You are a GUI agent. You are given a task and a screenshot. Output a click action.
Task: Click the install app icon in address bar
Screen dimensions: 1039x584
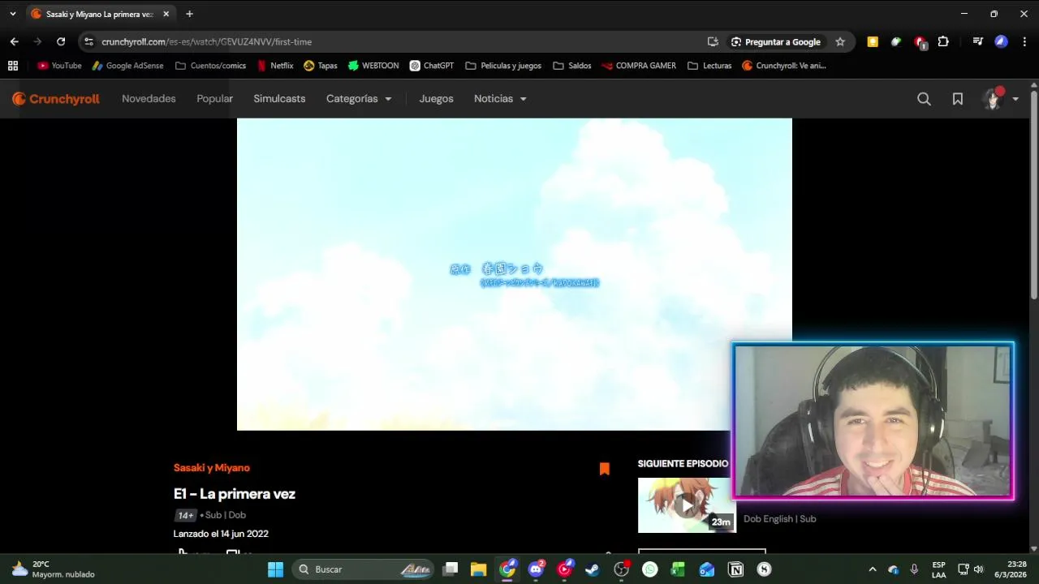[x=713, y=41]
